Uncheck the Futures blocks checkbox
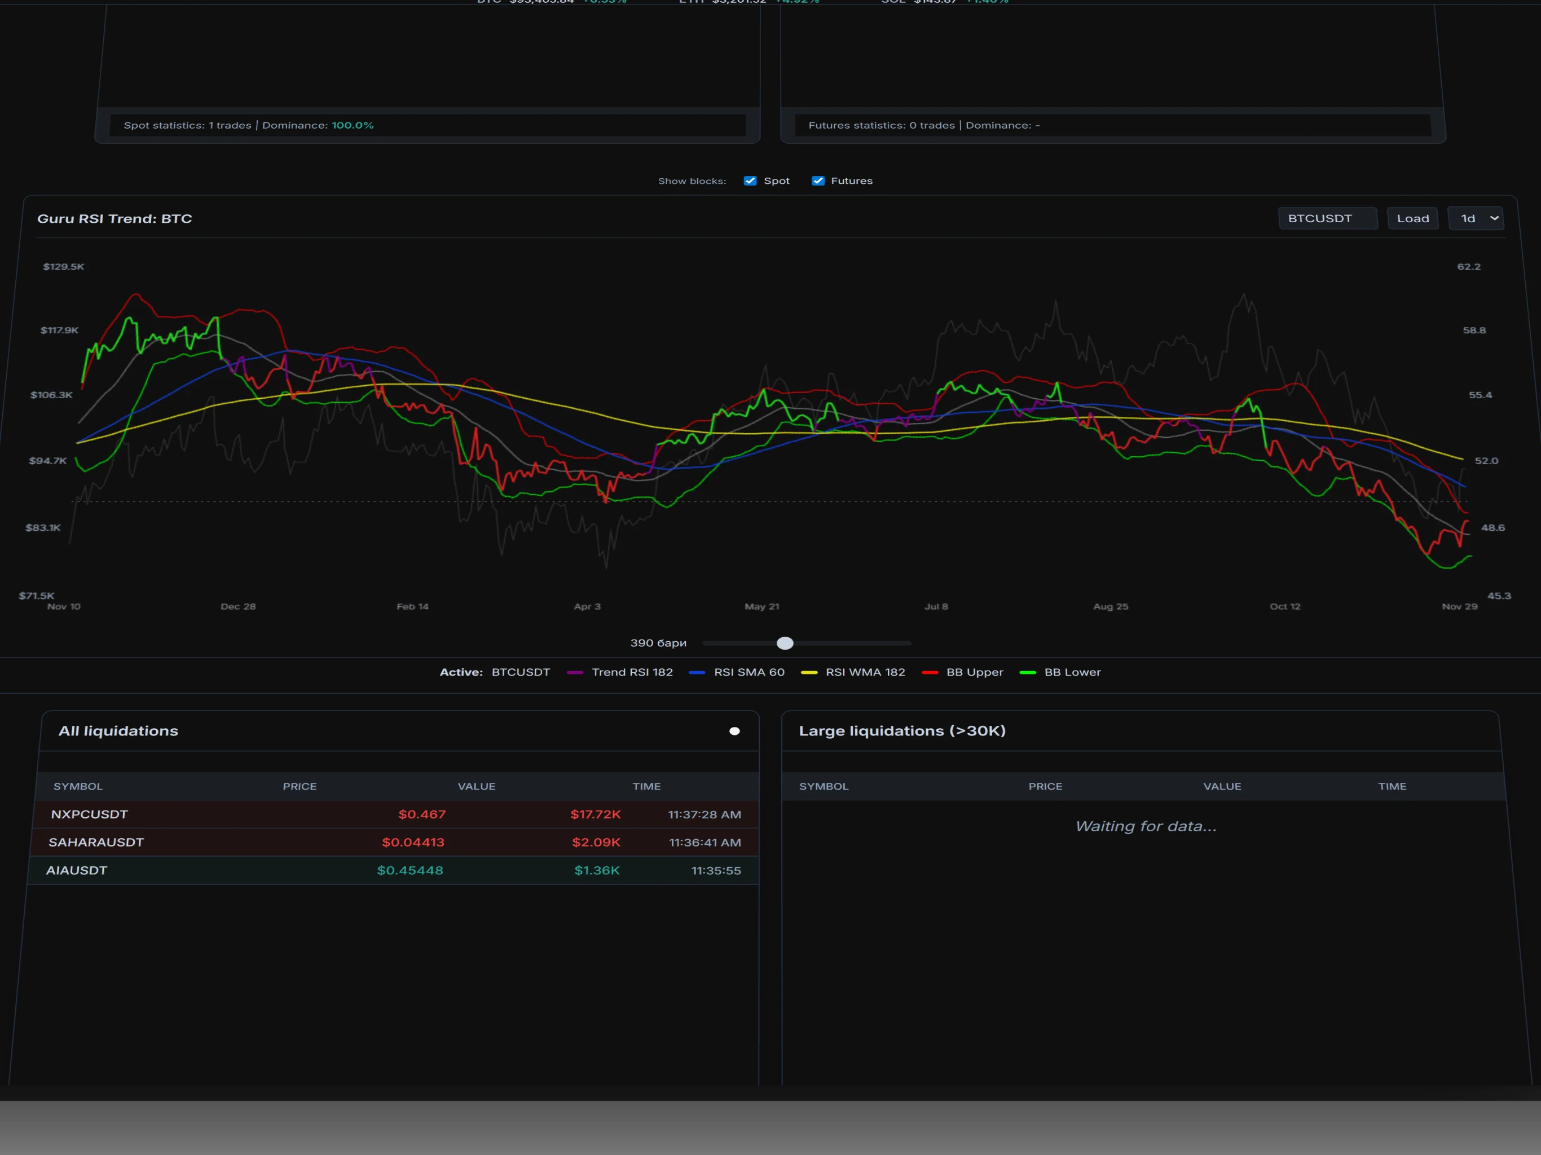Viewport: 1541px width, 1155px height. click(818, 181)
